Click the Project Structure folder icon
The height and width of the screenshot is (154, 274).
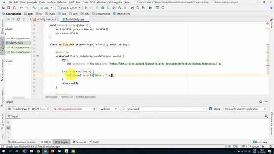(x=150, y=8)
